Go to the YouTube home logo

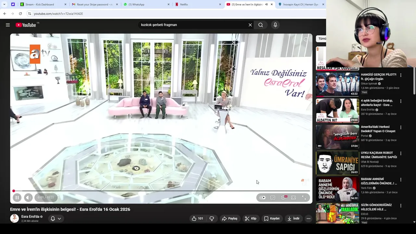(26, 25)
